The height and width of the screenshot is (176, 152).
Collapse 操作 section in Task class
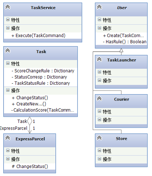click(x=8, y=90)
